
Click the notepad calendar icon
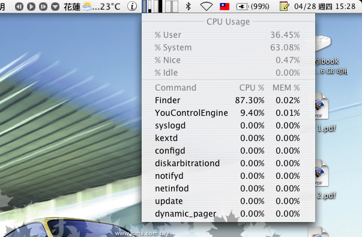284,6
